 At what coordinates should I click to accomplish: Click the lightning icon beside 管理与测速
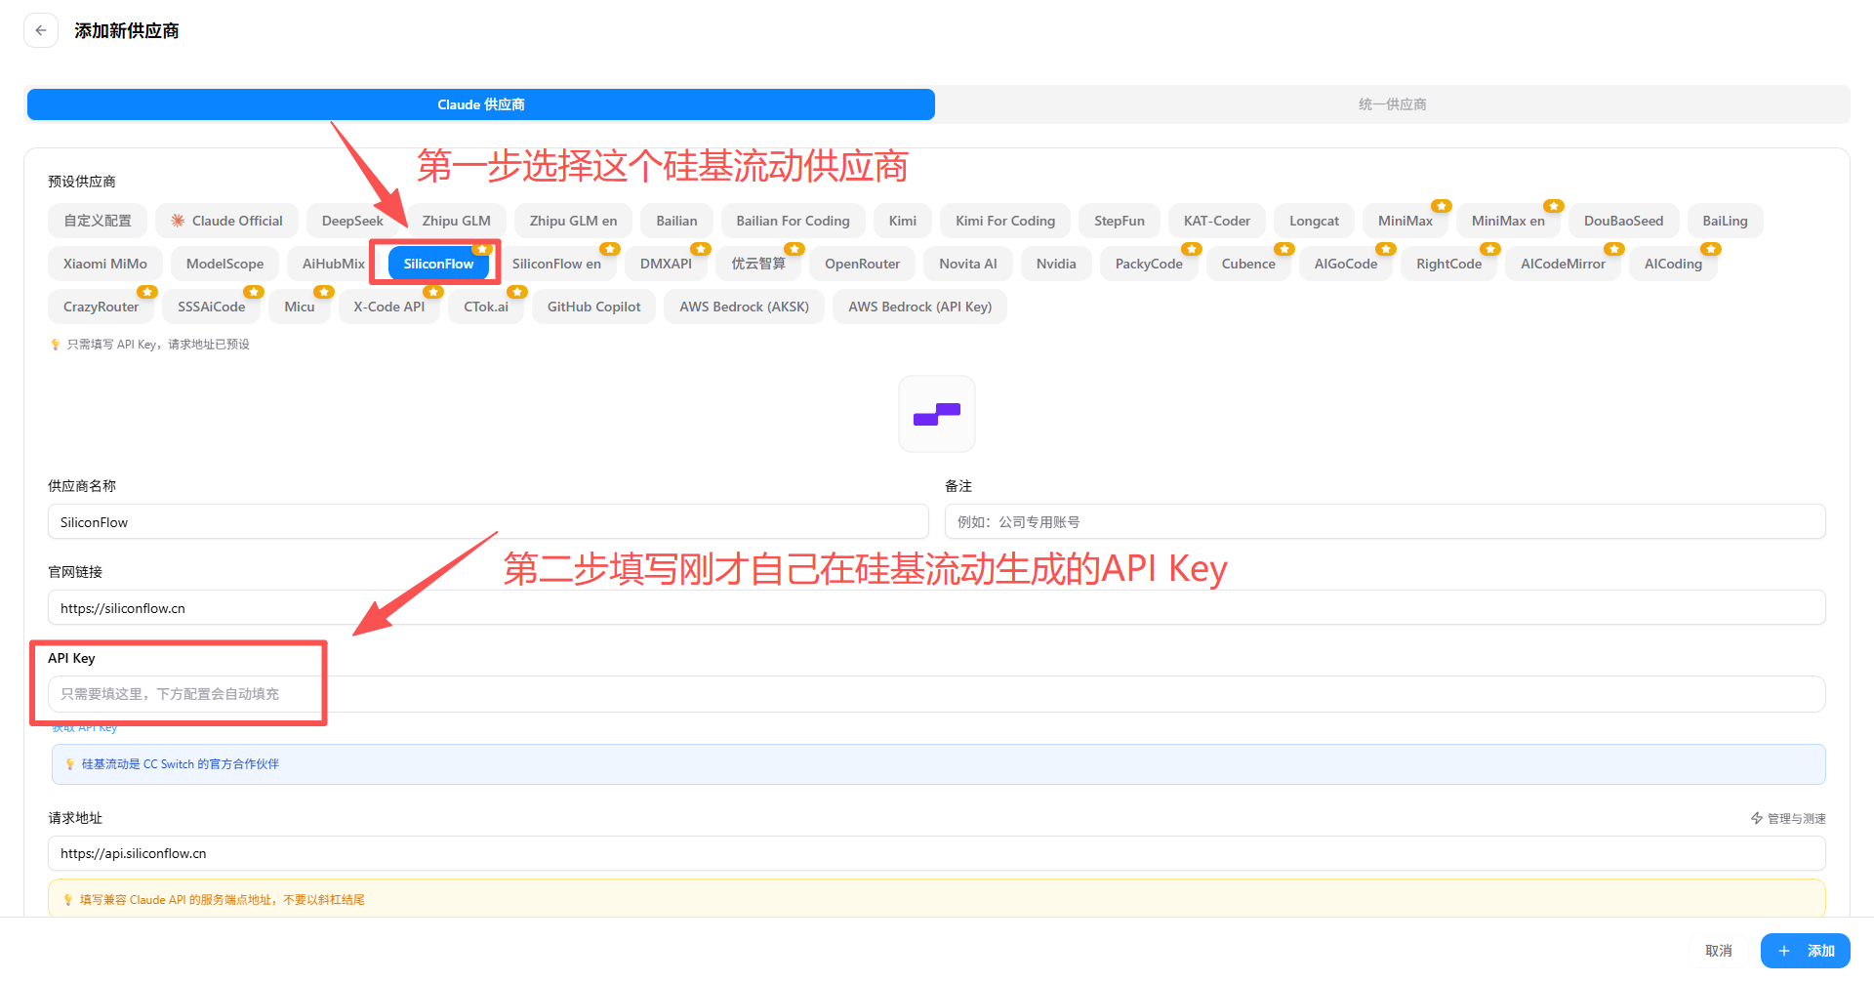pyautogui.click(x=1757, y=818)
